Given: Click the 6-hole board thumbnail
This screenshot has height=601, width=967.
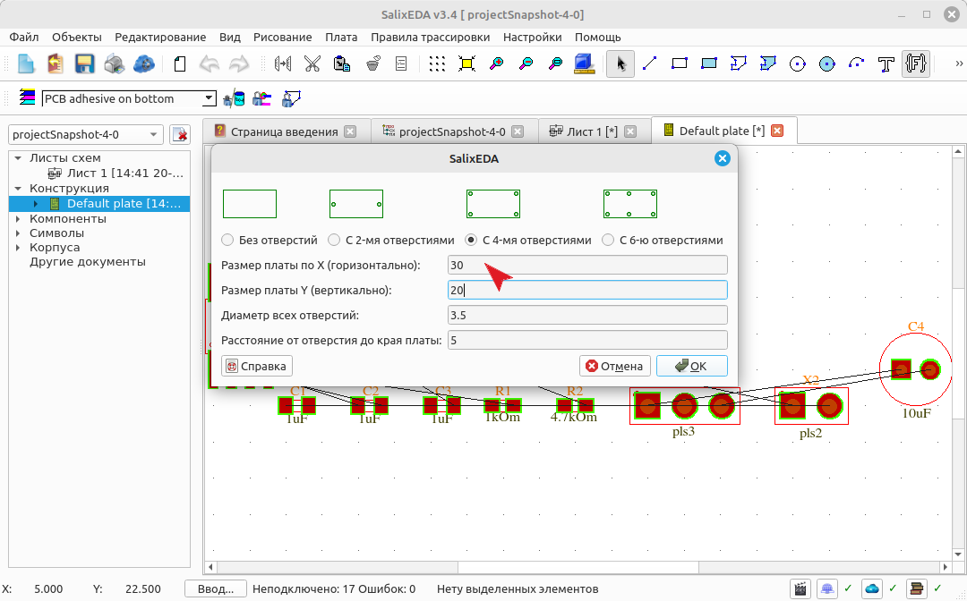Looking at the screenshot, I should click(x=630, y=204).
